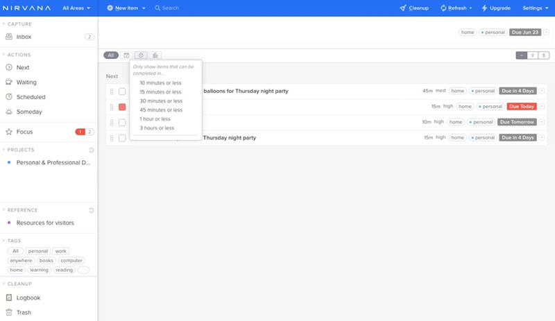Select 30 minutes or less filter
The width and height of the screenshot is (555, 321).
click(161, 101)
